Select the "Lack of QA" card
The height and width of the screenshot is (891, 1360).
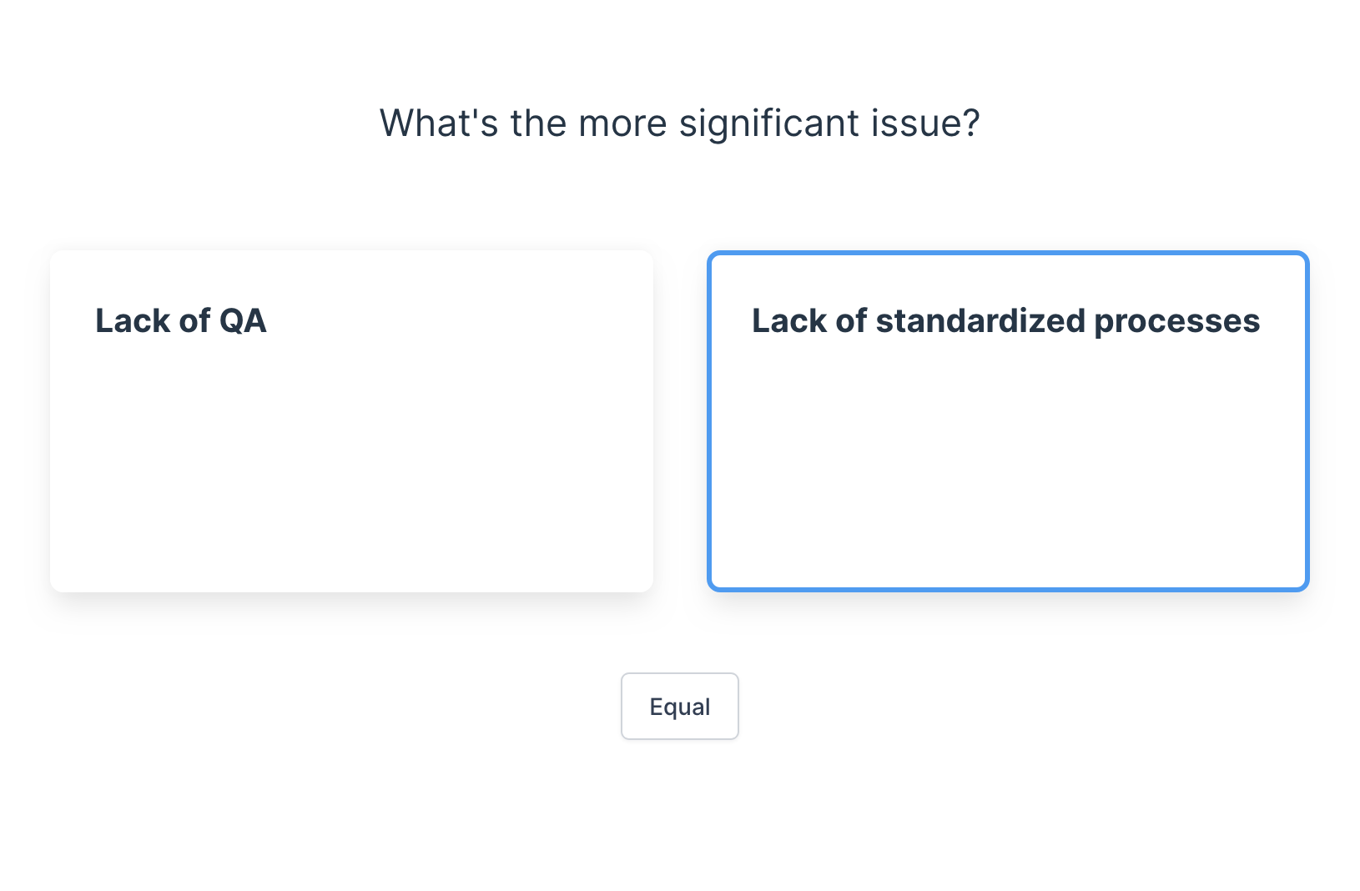[x=351, y=421]
